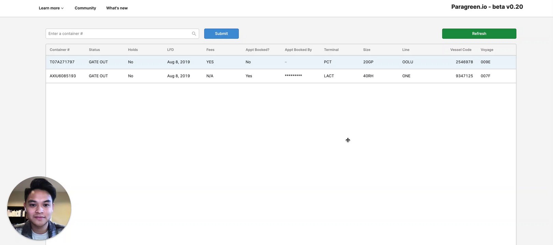
Task: Sort by the Appt Booked By column header
Action: click(298, 50)
